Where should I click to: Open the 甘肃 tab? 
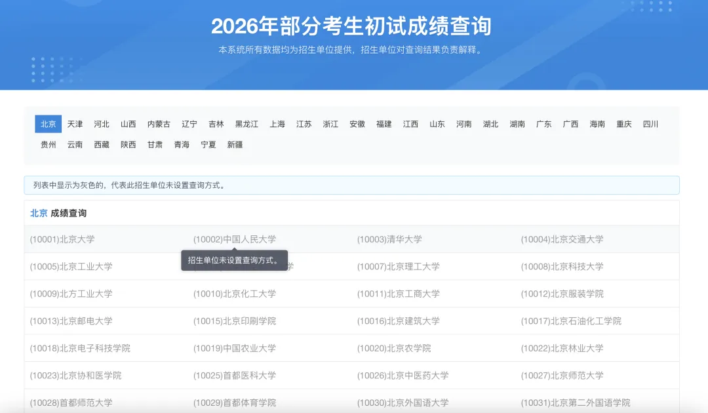[x=155, y=145]
